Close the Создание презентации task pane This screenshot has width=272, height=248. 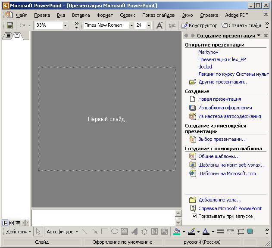point(266,36)
